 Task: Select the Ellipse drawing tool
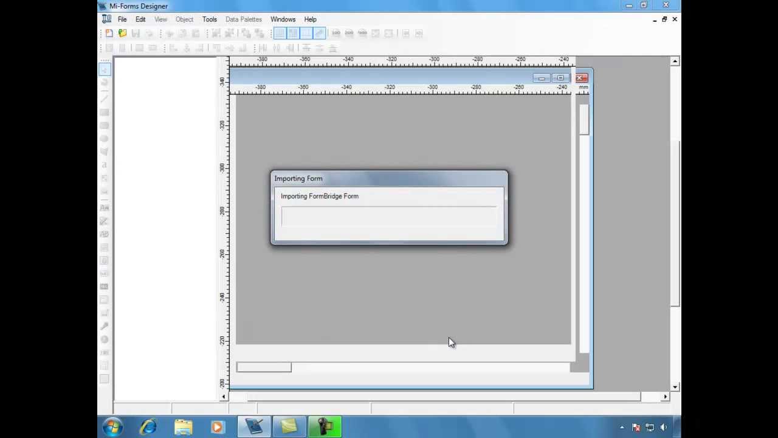105,139
